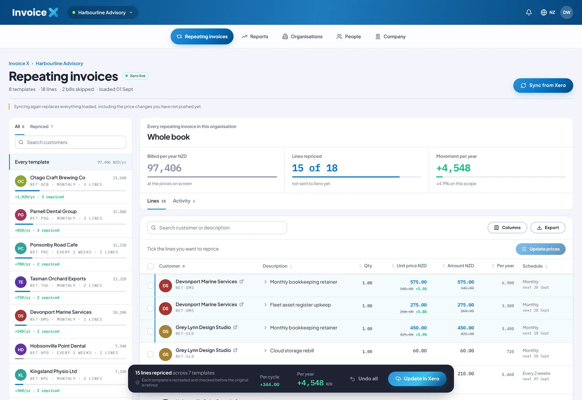The height and width of the screenshot is (400, 582).
Task: Open the notifications bell
Action: tap(529, 12)
